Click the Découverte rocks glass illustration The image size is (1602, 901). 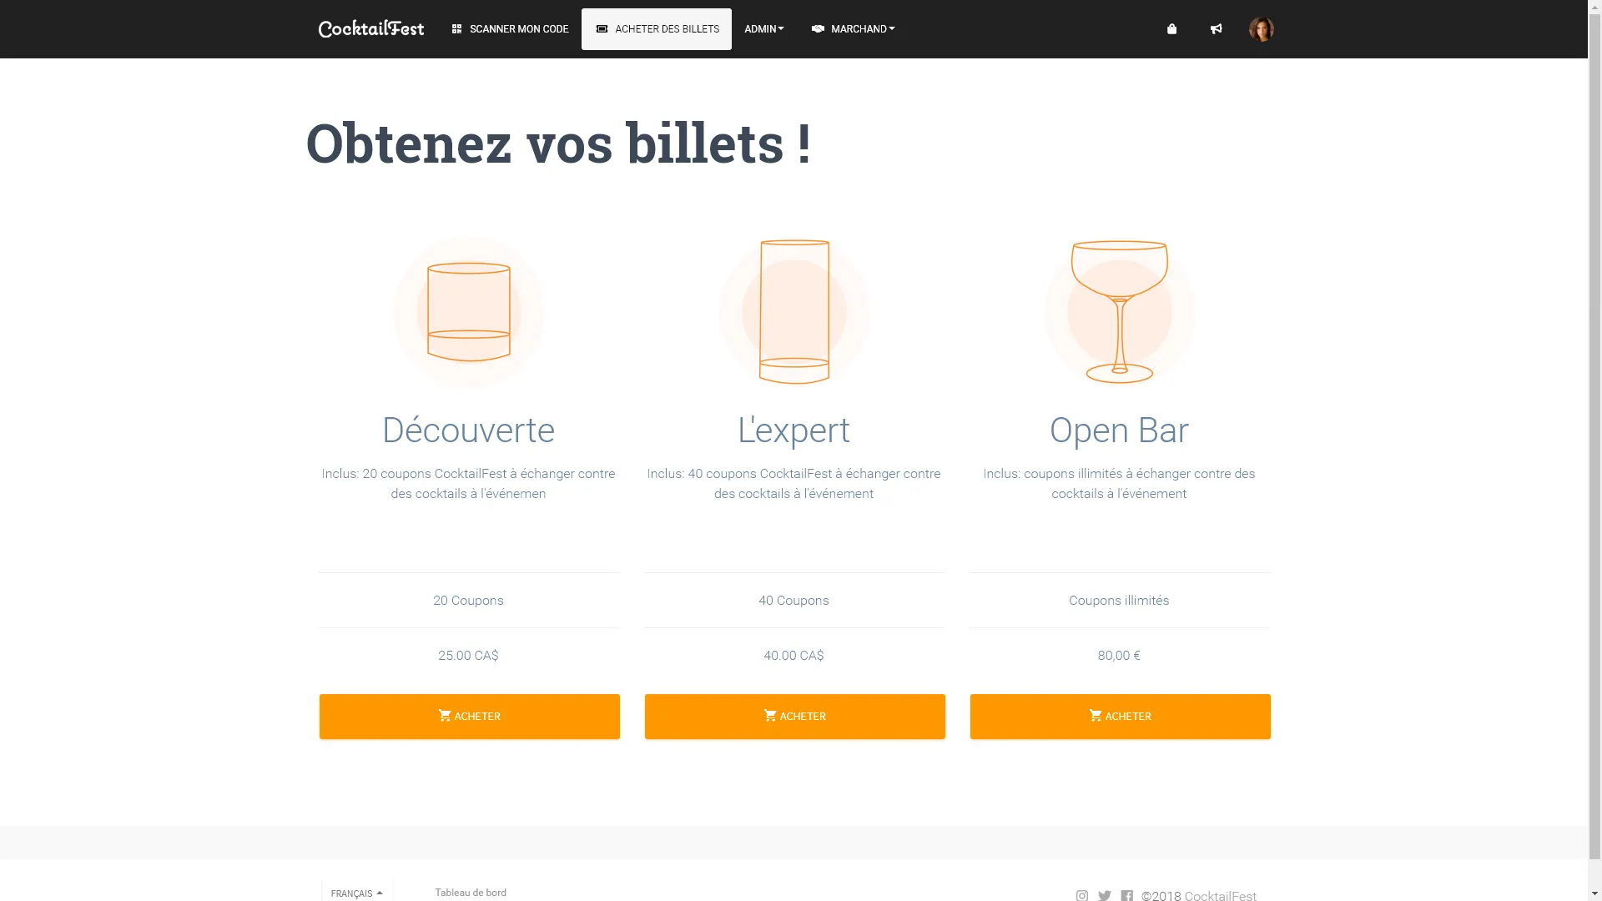click(x=469, y=312)
